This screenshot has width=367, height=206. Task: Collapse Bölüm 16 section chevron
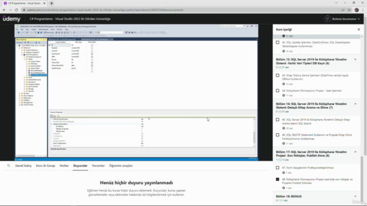pos(356,104)
